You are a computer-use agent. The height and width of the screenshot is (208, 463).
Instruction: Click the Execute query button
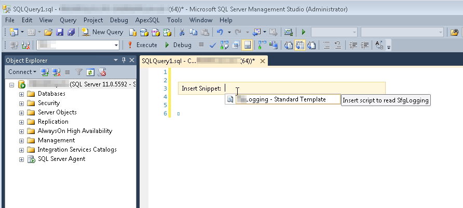[x=142, y=45]
